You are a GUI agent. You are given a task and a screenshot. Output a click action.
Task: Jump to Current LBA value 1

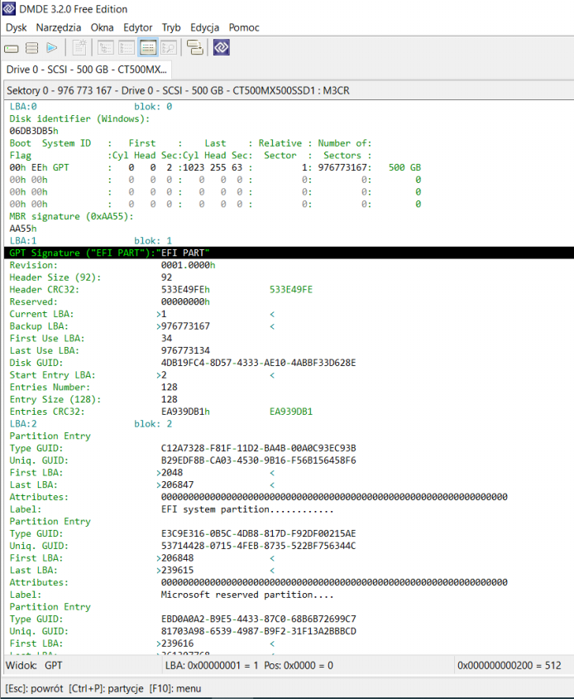pos(164,314)
